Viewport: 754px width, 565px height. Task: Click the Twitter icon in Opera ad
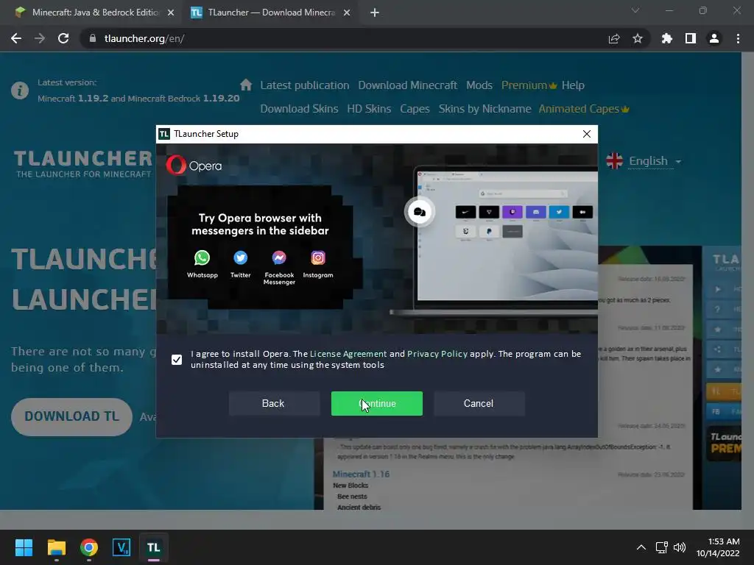pos(241,258)
